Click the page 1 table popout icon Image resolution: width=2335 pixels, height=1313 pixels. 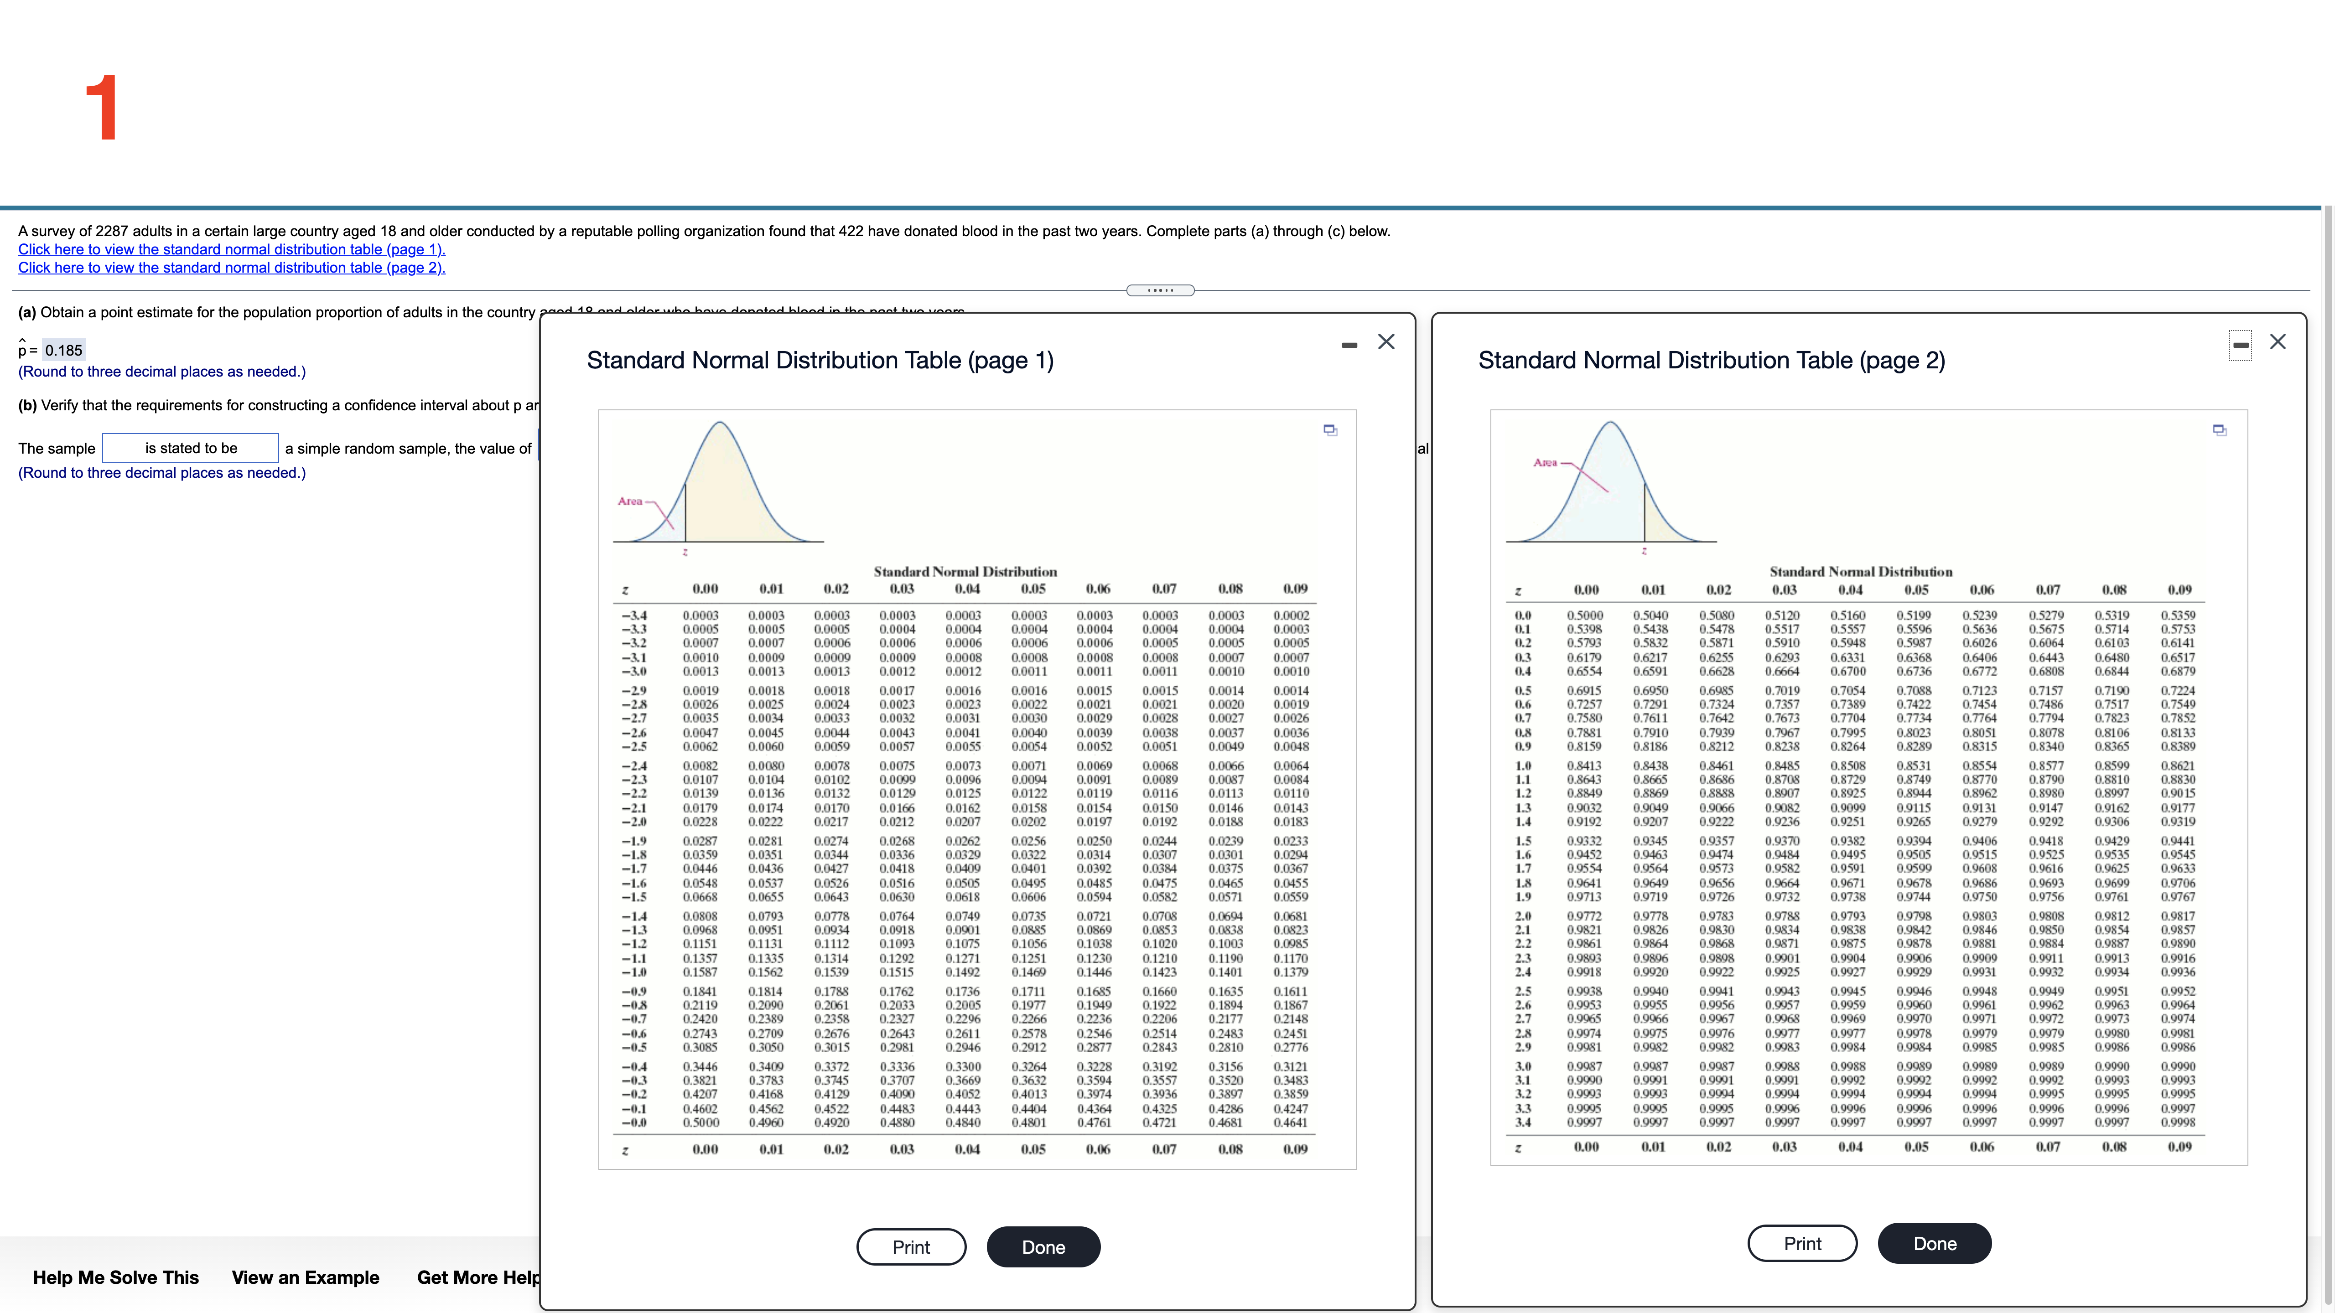(1330, 429)
